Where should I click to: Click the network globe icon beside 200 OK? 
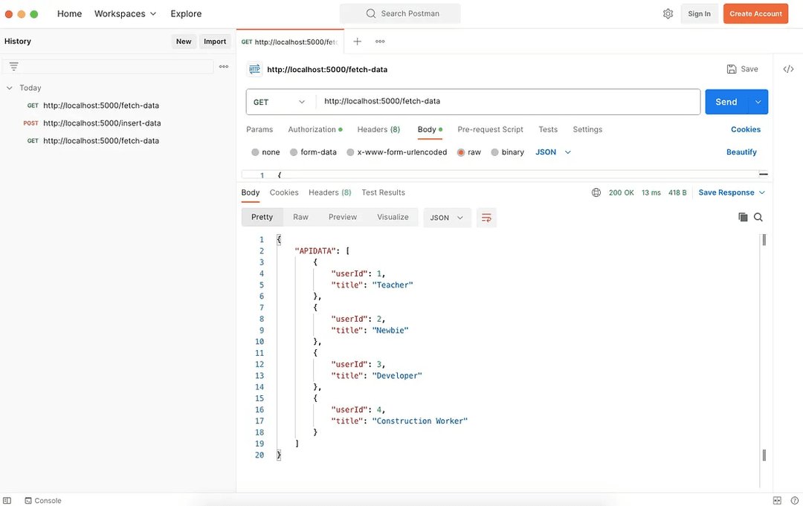click(596, 193)
